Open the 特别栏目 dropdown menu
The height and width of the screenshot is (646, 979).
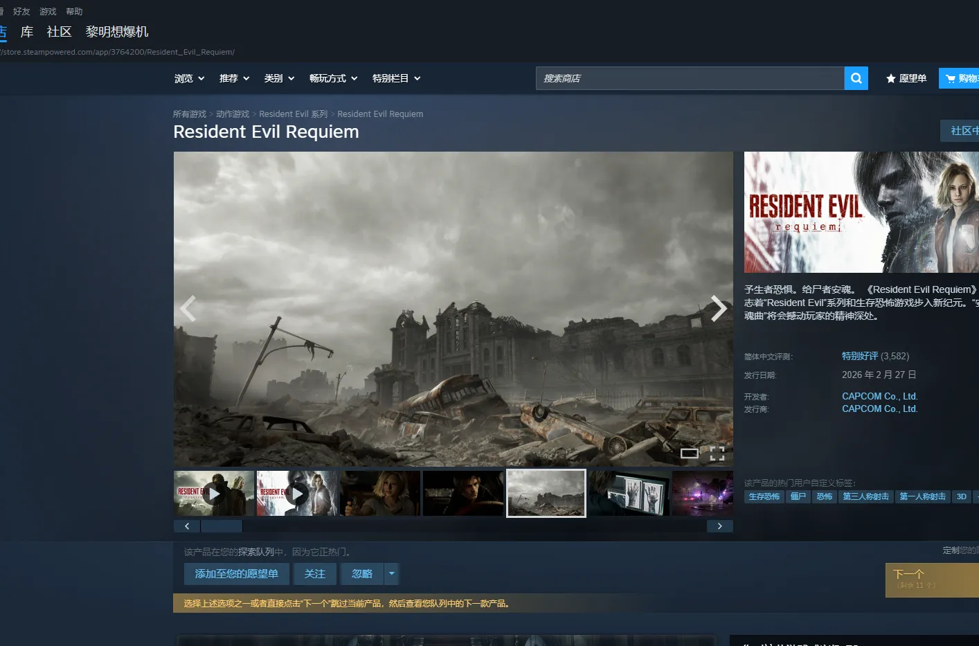(396, 78)
